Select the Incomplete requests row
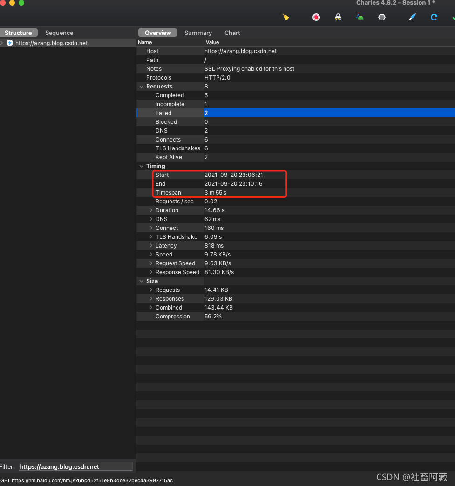Screen dimensions: 455x486 [x=296, y=104]
